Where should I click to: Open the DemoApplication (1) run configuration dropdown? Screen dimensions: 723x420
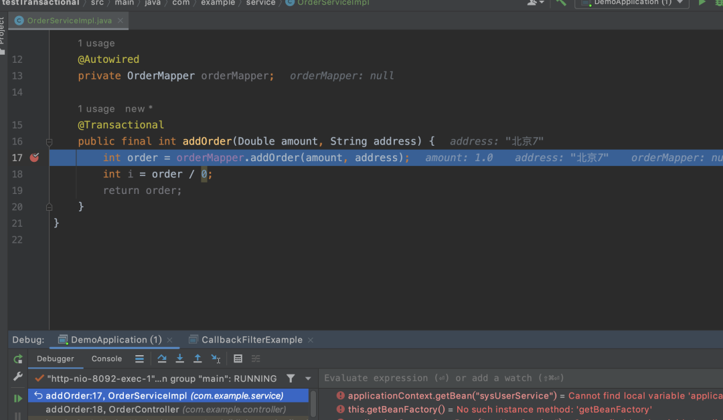point(632,3)
